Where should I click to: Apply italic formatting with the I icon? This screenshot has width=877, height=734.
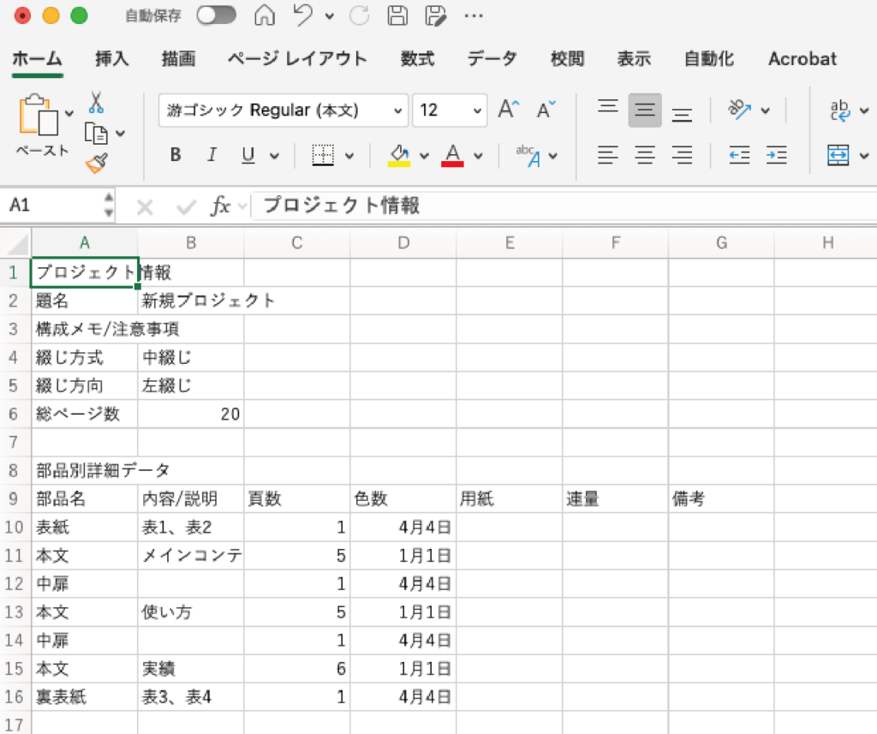[x=212, y=155]
